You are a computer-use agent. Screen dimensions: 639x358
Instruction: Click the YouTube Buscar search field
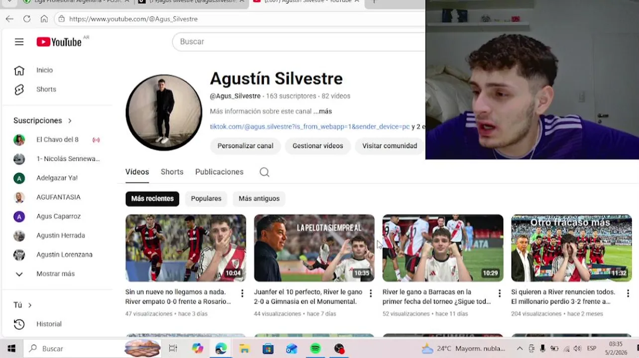[299, 42]
